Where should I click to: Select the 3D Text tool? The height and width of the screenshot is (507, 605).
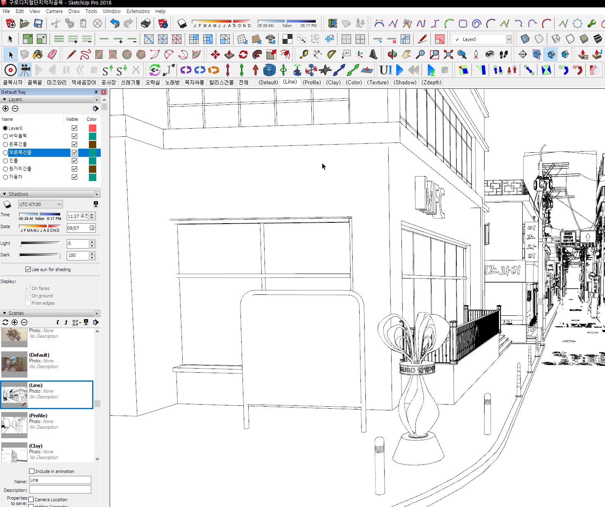pos(373,54)
